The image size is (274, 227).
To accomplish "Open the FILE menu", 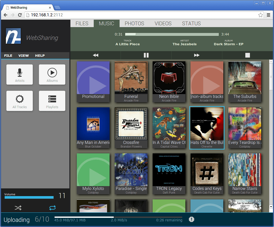I will click(8, 55).
